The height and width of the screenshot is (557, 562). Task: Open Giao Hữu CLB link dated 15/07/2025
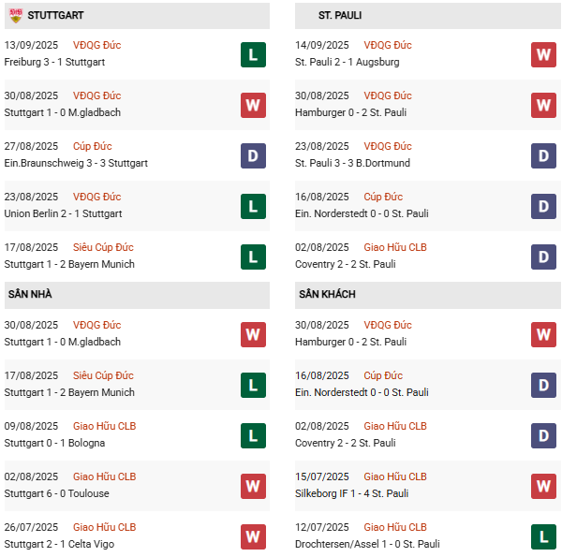tap(395, 476)
